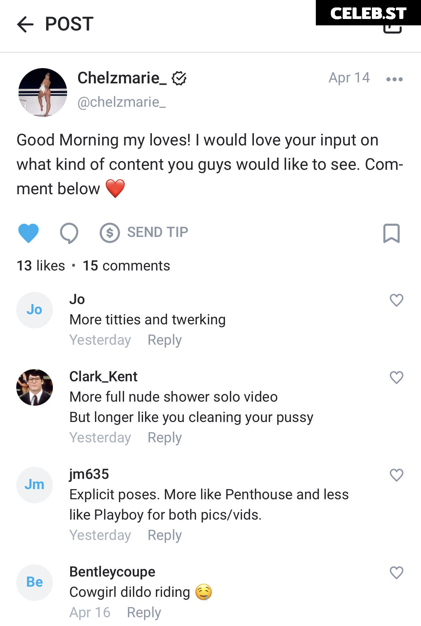Open Clark_Kent's avatar
The height and width of the screenshot is (626, 421).
(35, 387)
